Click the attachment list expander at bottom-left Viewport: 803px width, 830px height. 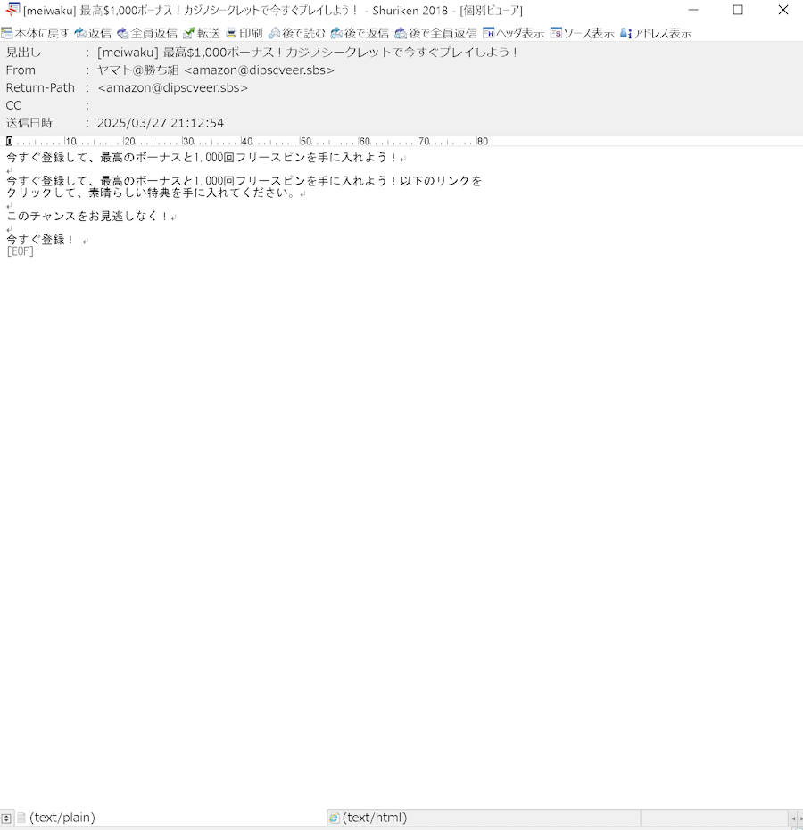(6, 818)
